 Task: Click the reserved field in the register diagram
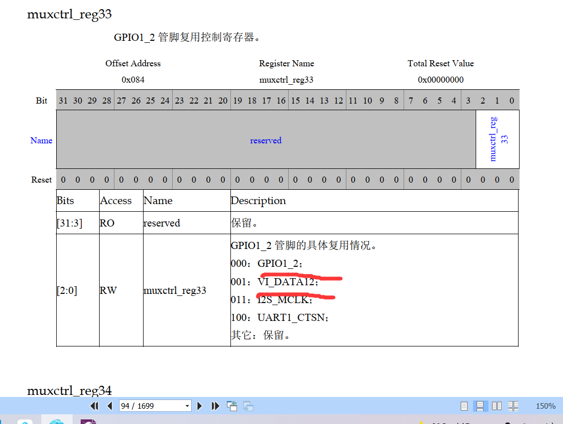[266, 139]
